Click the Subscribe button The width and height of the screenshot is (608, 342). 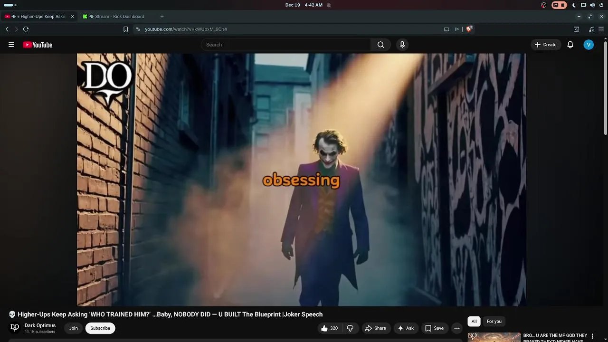coord(100,328)
